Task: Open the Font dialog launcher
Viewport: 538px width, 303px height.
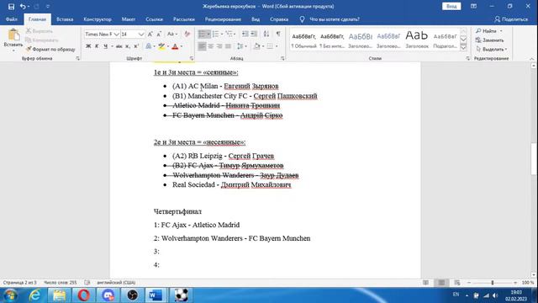Action: point(192,58)
